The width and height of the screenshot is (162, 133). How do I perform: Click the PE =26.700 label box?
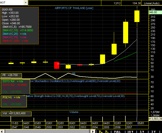point(11,75)
